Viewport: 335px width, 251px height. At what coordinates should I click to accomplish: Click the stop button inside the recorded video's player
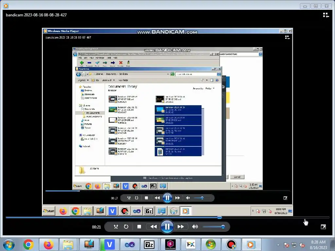click(x=146, y=198)
